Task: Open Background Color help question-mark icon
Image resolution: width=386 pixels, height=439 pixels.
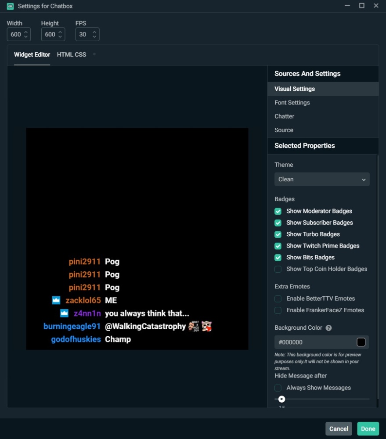Action: pos(328,328)
